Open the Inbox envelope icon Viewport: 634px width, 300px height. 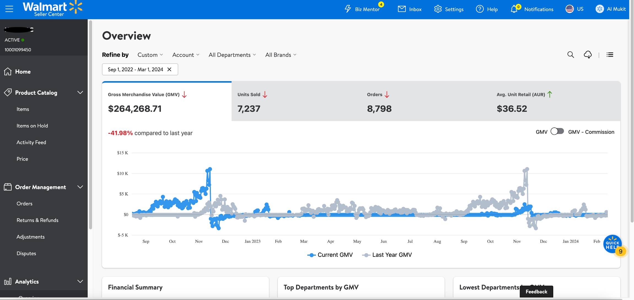(402, 9)
